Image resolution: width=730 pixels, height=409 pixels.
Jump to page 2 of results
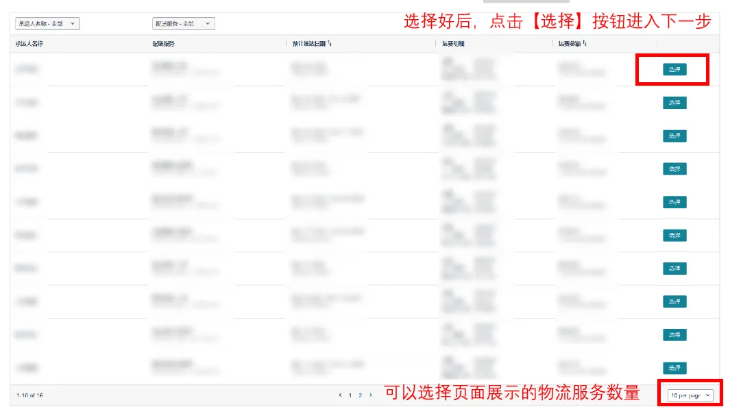coord(360,395)
